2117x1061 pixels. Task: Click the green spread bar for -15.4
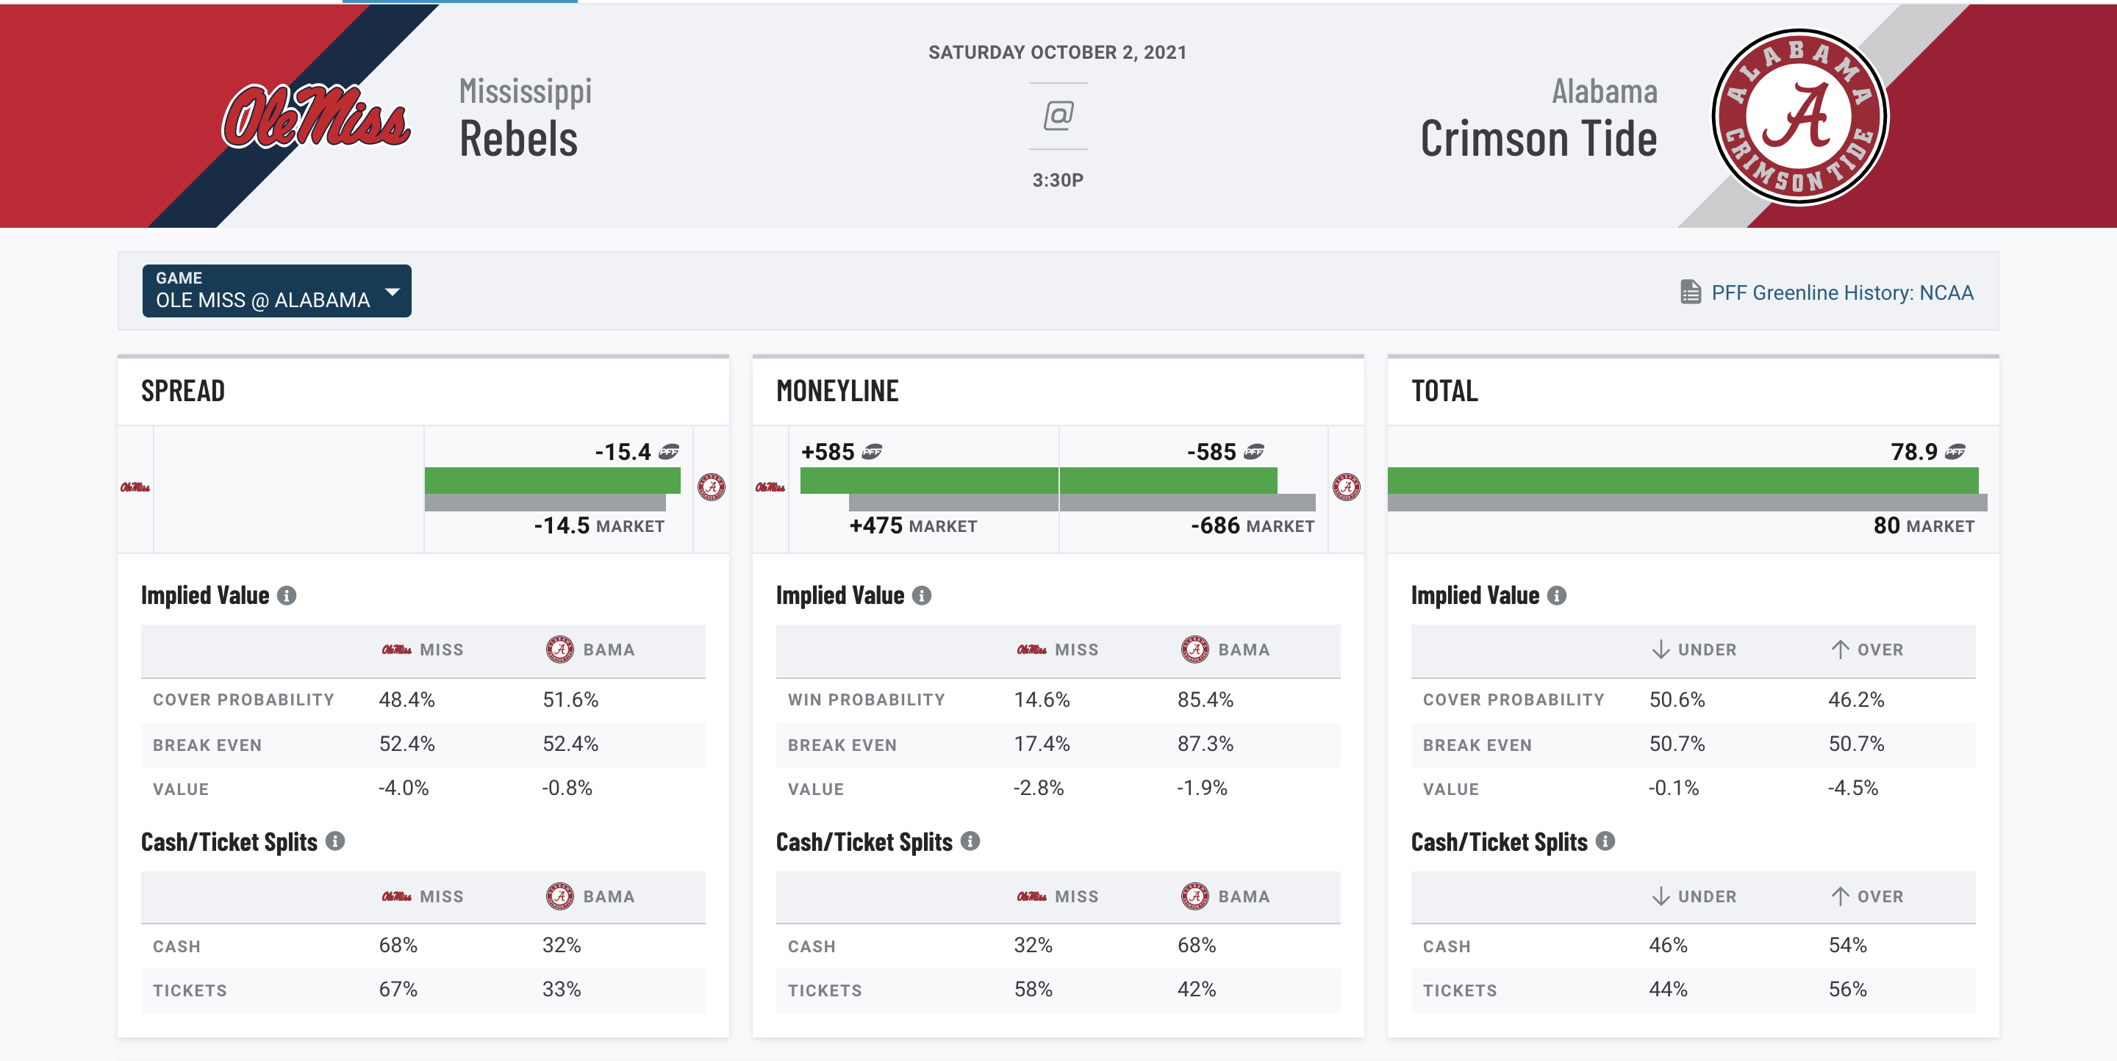(x=552, y=481)
